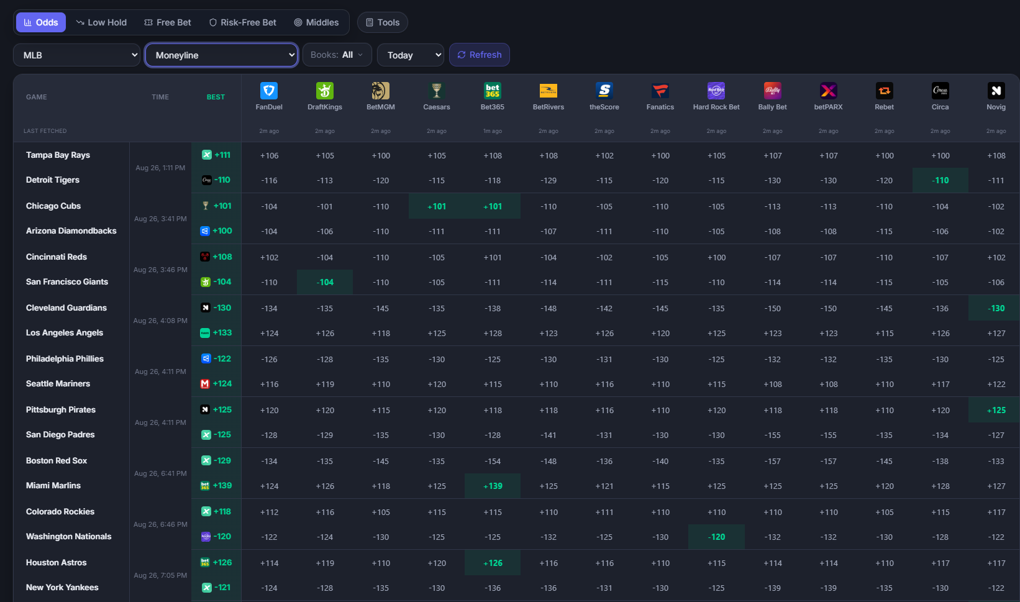Select the Tampa Bay Rays team name
Screen dimensions: 1020x602
(58, 155)
